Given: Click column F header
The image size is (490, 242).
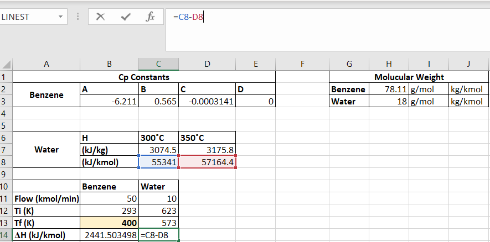Looking at the screenshot, I should click(x=302, y=64).
